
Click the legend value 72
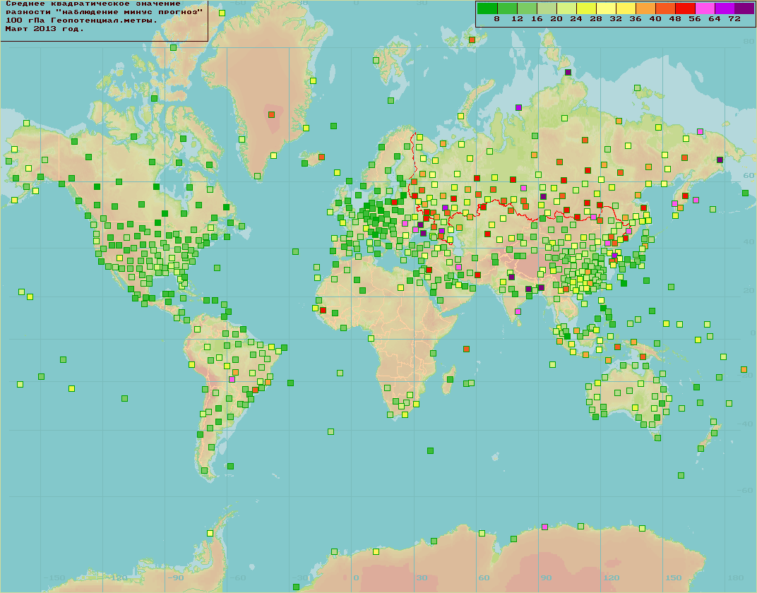point(734,19)
